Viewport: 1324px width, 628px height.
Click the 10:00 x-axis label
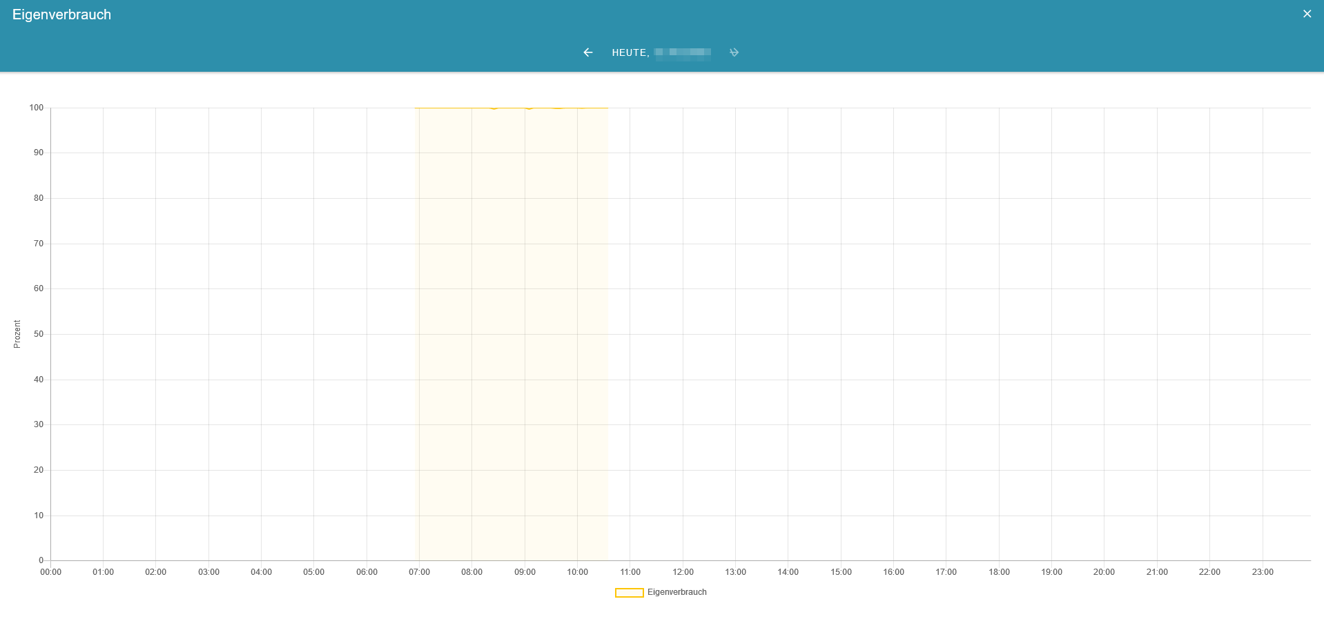tap(577, 572)
